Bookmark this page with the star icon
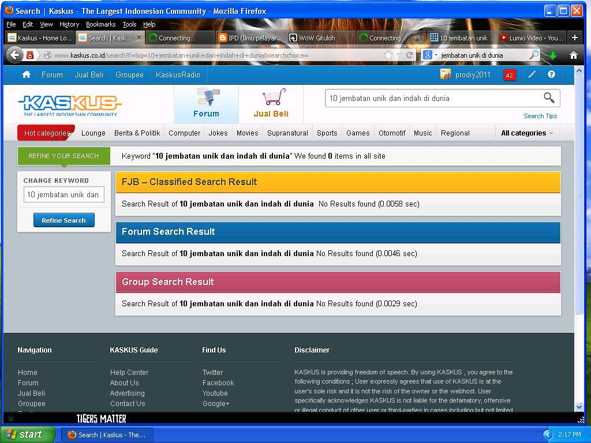Viewport: 591px width, 443px height. 388,55
